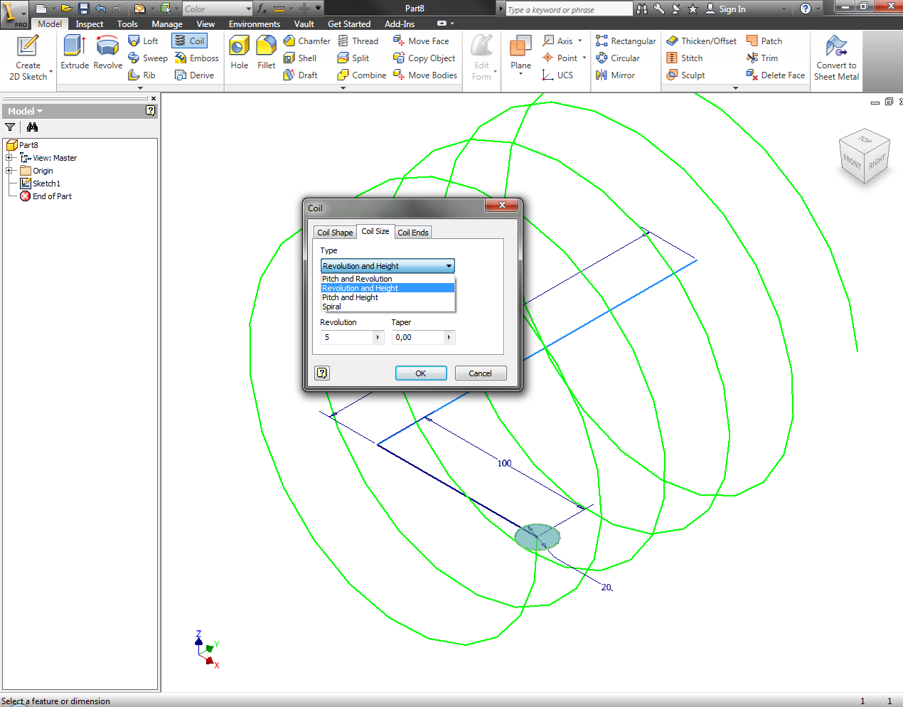Select Move Face tool
This screenshot has width=903, height=707.
[421, 41]
